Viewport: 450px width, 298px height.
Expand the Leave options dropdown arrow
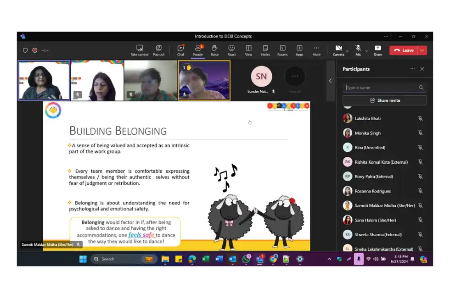coord(422,50)
